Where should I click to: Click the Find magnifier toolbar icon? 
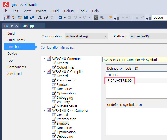click(x=102, y=18)
